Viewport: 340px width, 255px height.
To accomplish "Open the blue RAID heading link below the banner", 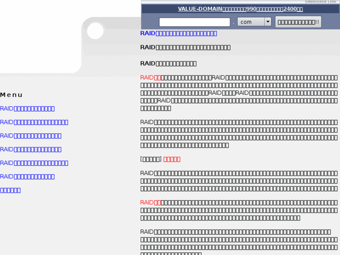I will tap(179, 33).
